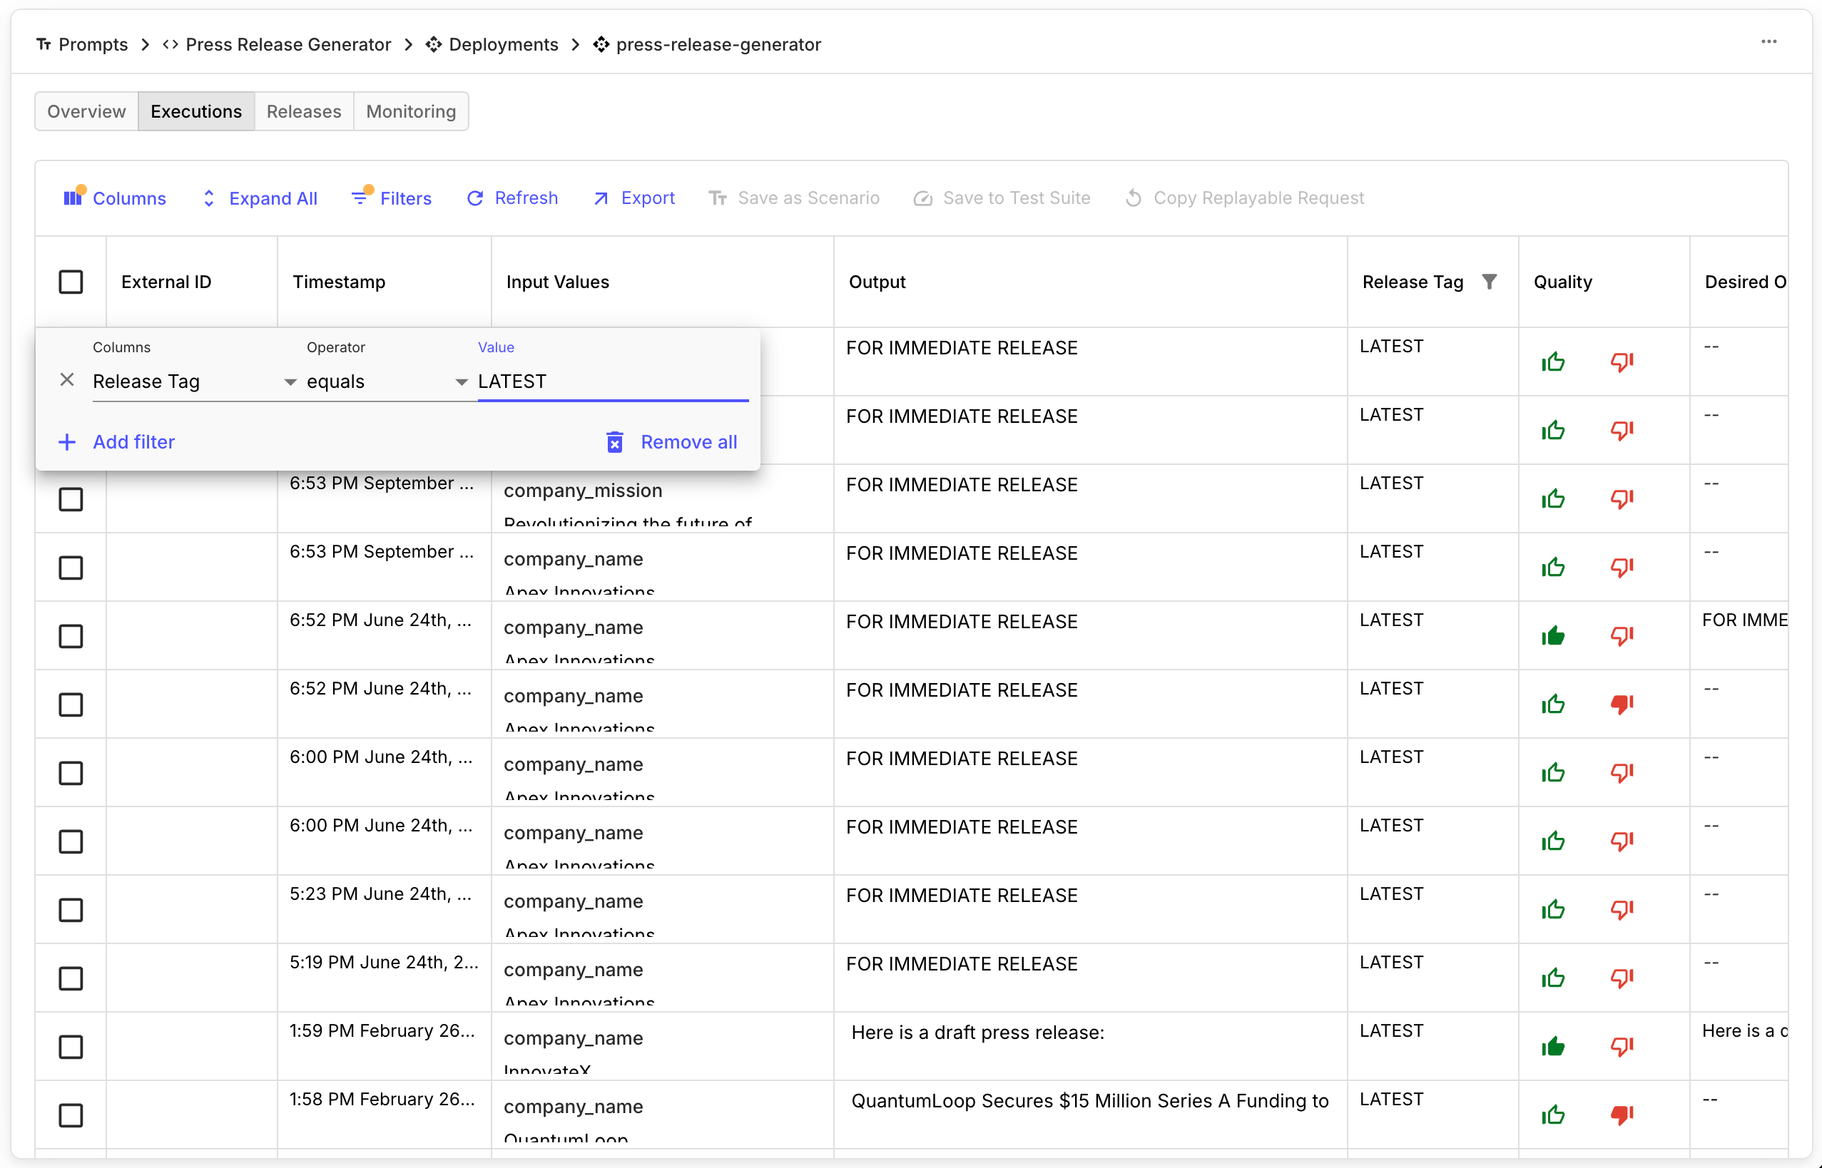Image resolution: width=1822 pixels, height=1168 pixels.
Task: Check the 1:59 PM February 26 row
Action: 71,1047
